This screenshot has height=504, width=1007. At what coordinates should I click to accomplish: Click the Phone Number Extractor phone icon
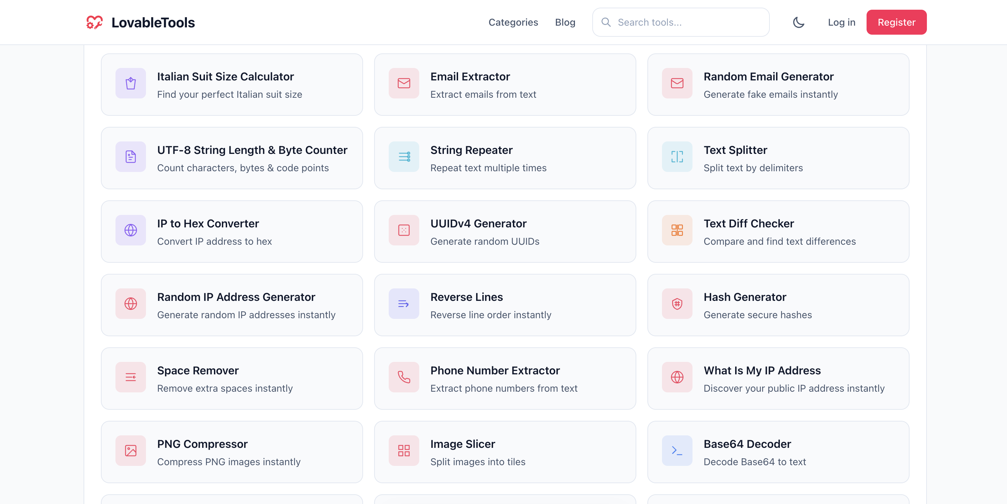404,377
